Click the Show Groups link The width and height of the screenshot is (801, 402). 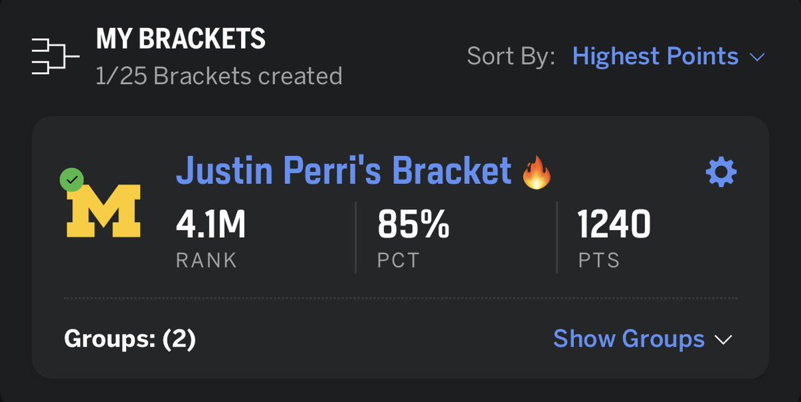(629, 339)
